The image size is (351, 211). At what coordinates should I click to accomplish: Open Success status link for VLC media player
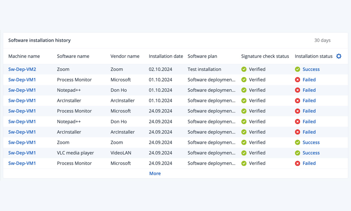(x=311, y=153)
